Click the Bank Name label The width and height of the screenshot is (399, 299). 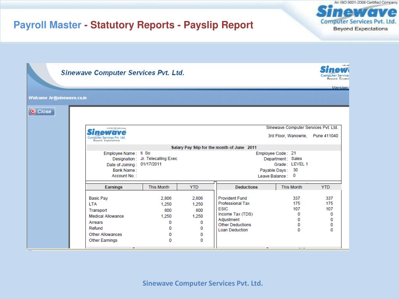coord(125,171)
